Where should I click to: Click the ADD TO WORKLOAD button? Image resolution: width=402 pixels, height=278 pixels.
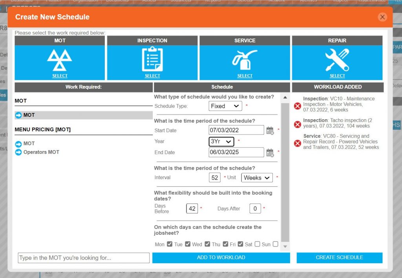point(221,258)
